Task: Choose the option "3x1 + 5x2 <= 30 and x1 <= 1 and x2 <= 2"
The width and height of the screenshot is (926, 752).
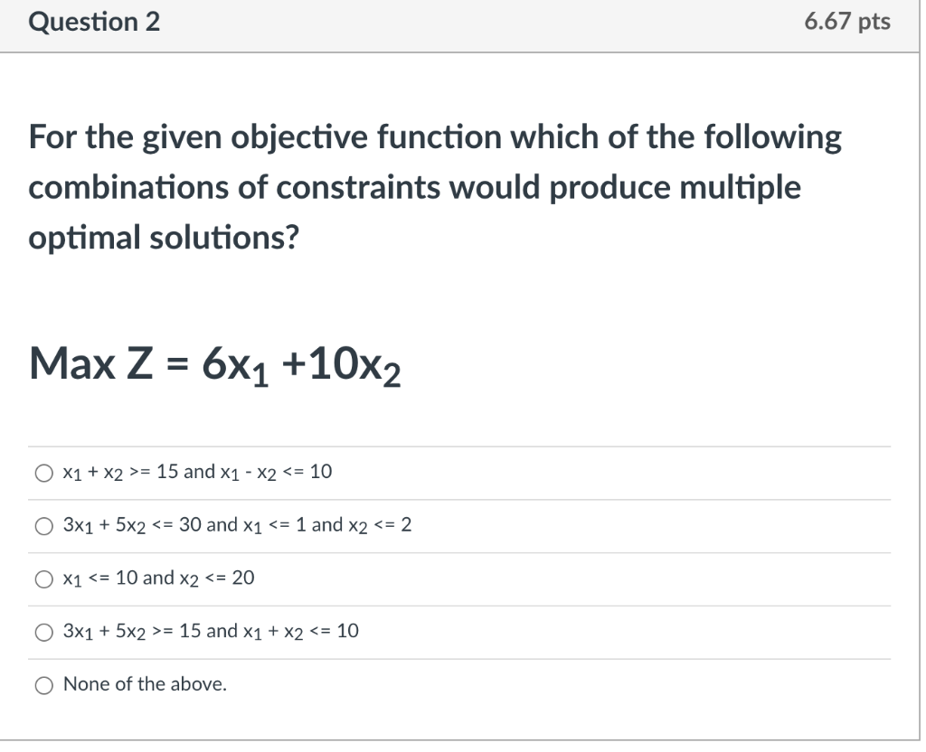Action: [x=43, y=525]
